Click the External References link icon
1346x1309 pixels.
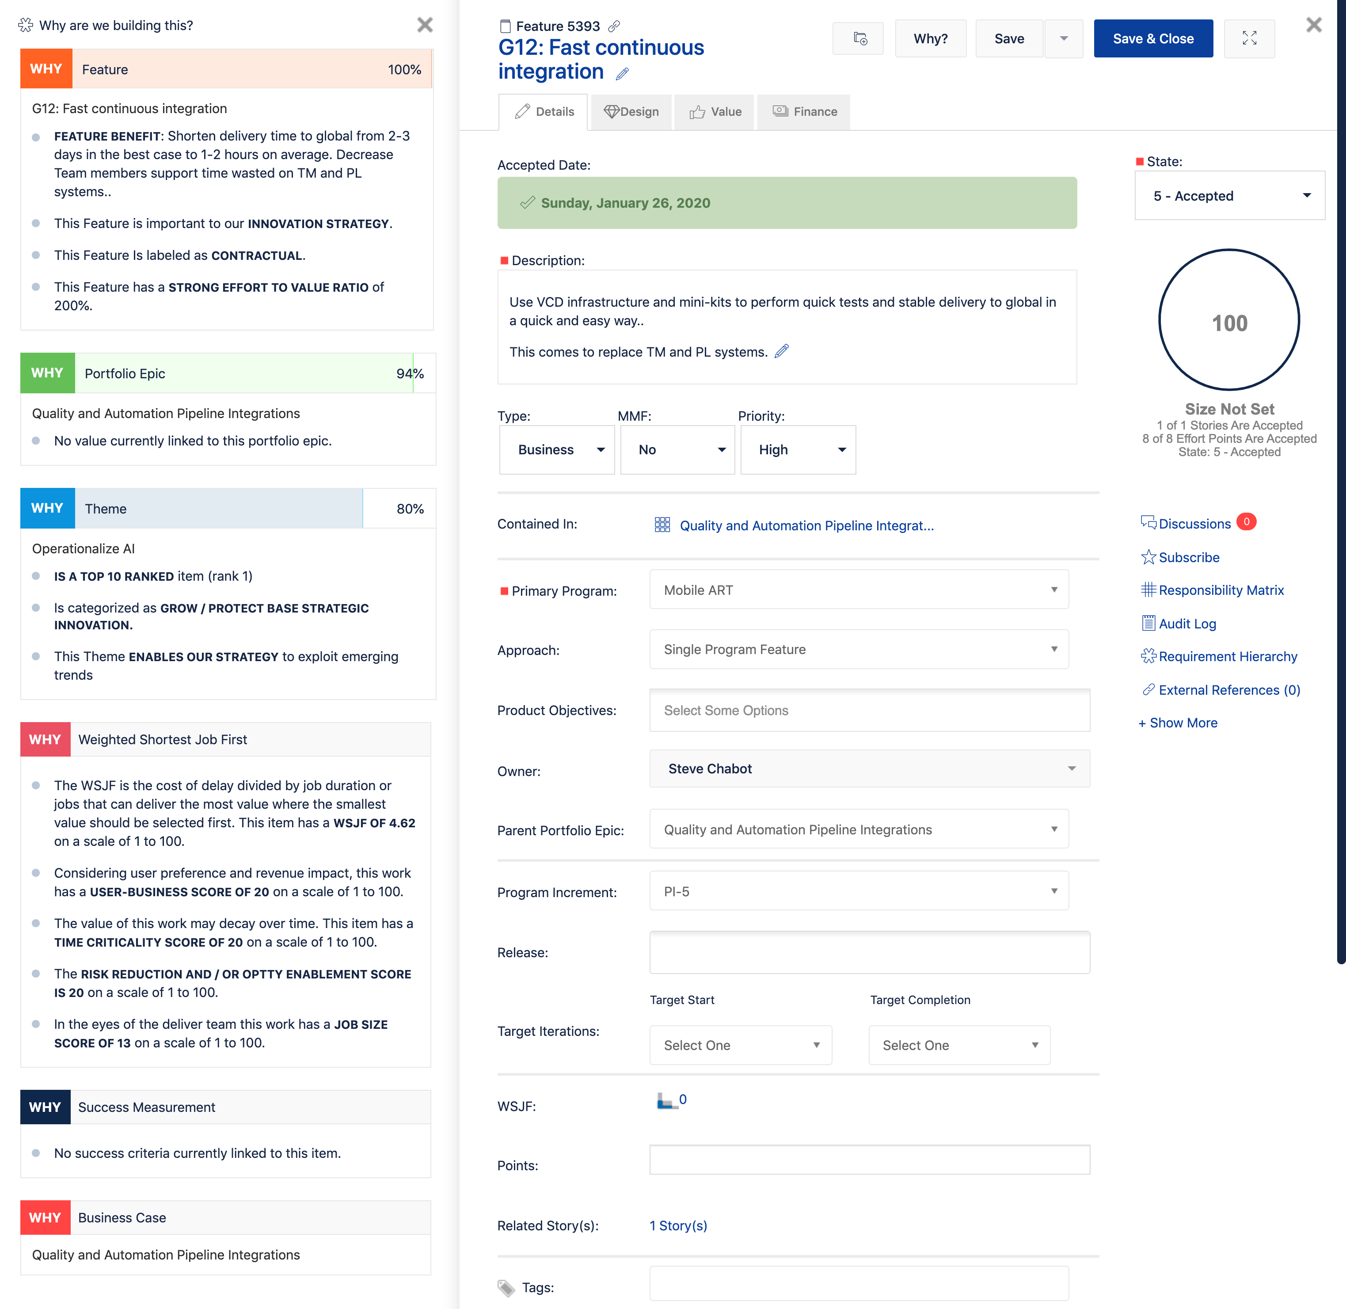point(1149,689)
